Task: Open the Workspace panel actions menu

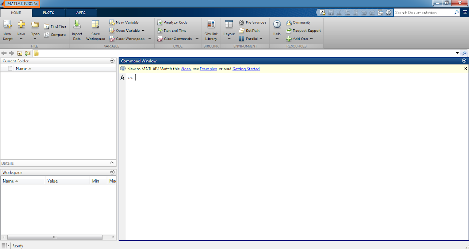Action: click(112, 172)
